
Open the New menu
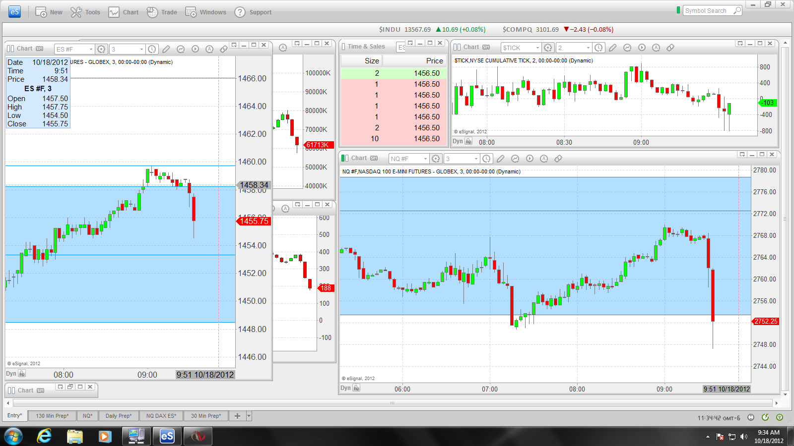pyautogui.click(x=49, y=12)
